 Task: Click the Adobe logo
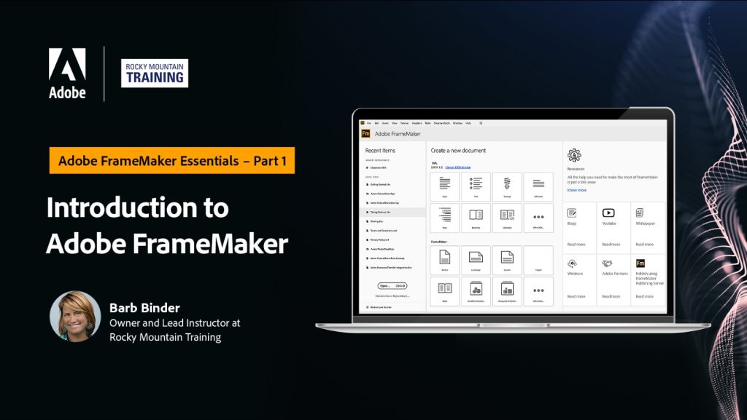click(67, 74)
